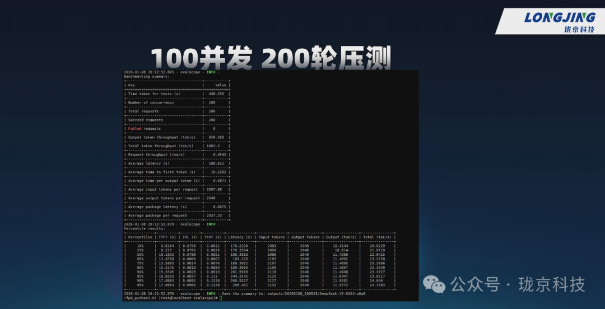The width and height of the screenshot is (605, 309).
Task: Select TTFT value 0.6164
Action: coord(167,246)
